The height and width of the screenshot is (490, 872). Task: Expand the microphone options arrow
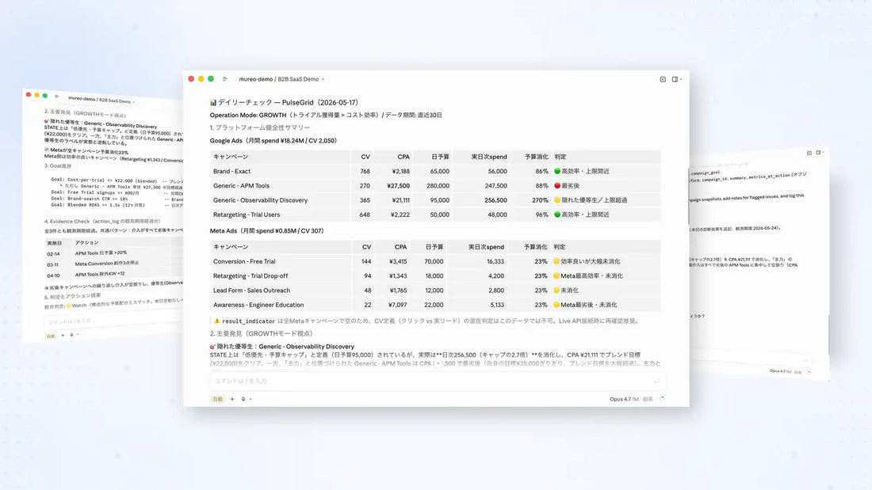coord(251,399)
